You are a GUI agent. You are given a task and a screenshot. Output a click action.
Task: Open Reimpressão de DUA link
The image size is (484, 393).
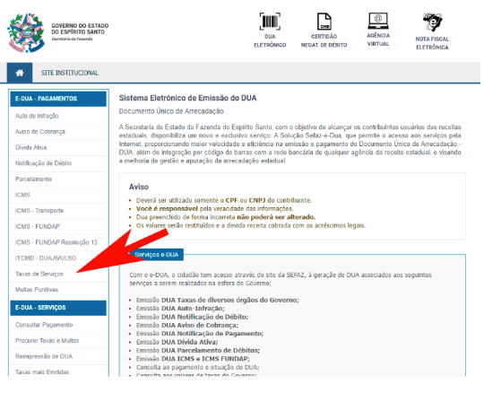[44, 356]
